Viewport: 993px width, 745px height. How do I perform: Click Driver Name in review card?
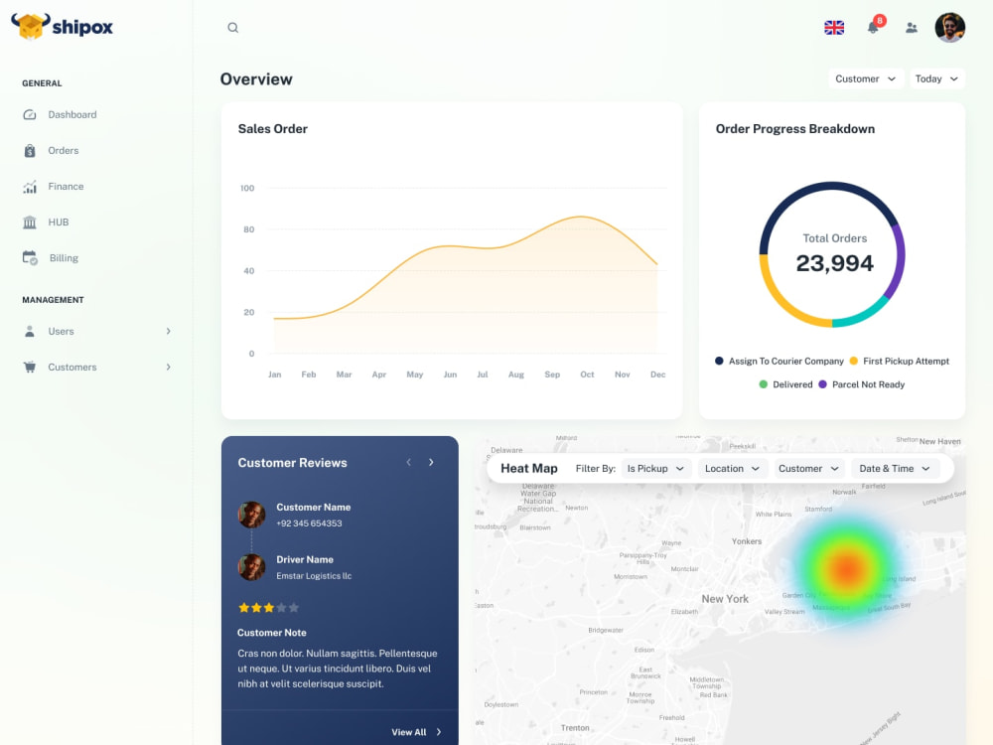click(x=305, y=560)
